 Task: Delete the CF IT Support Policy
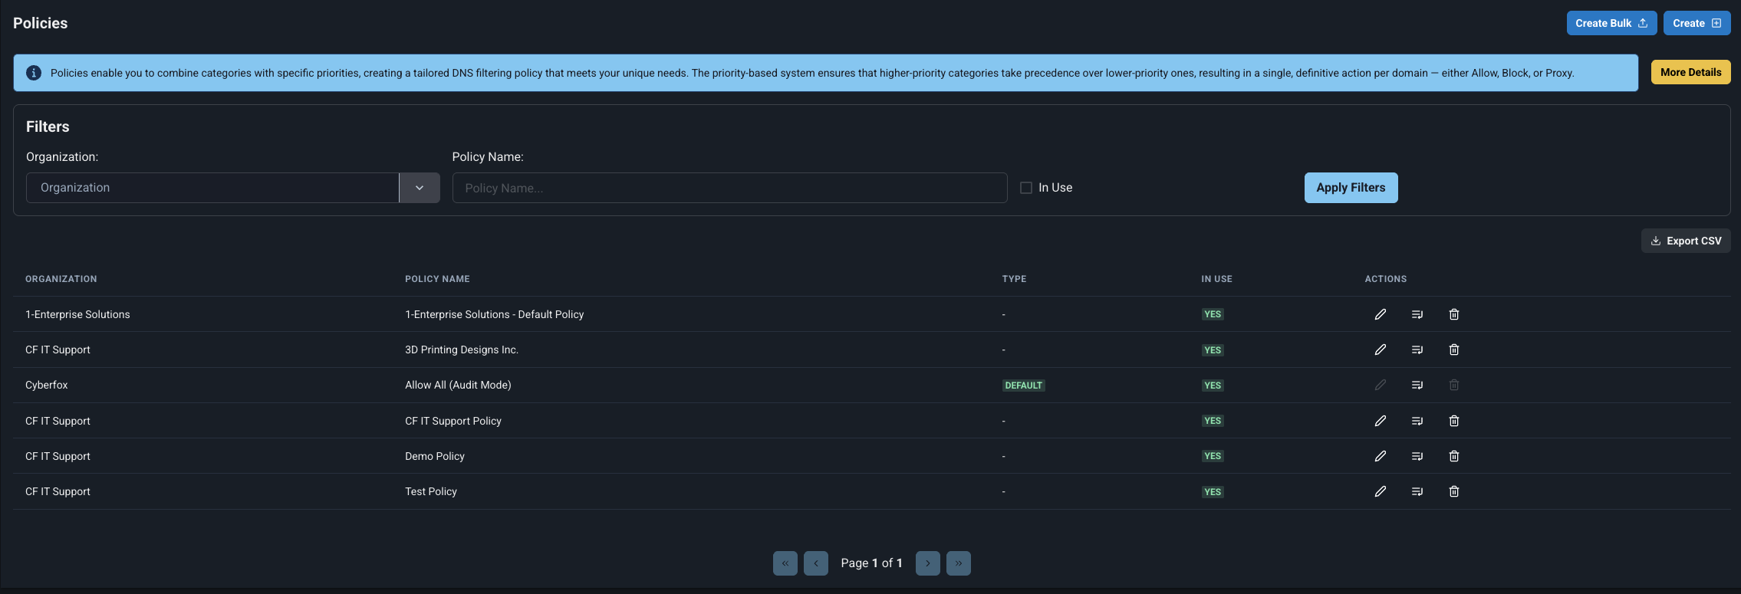[x=1453, y=421]
